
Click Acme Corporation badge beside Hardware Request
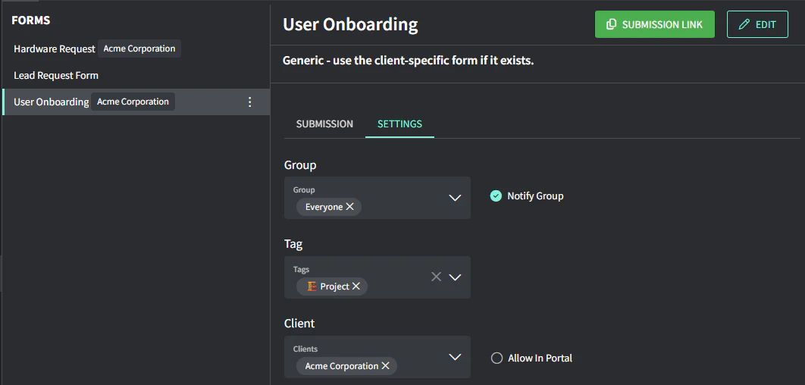139,49
